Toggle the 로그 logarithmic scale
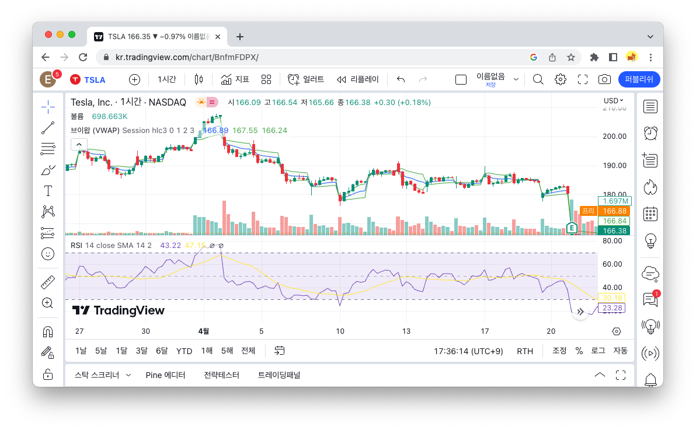The image size is (696, 430). pyautogui.click(x=598, y=351)
